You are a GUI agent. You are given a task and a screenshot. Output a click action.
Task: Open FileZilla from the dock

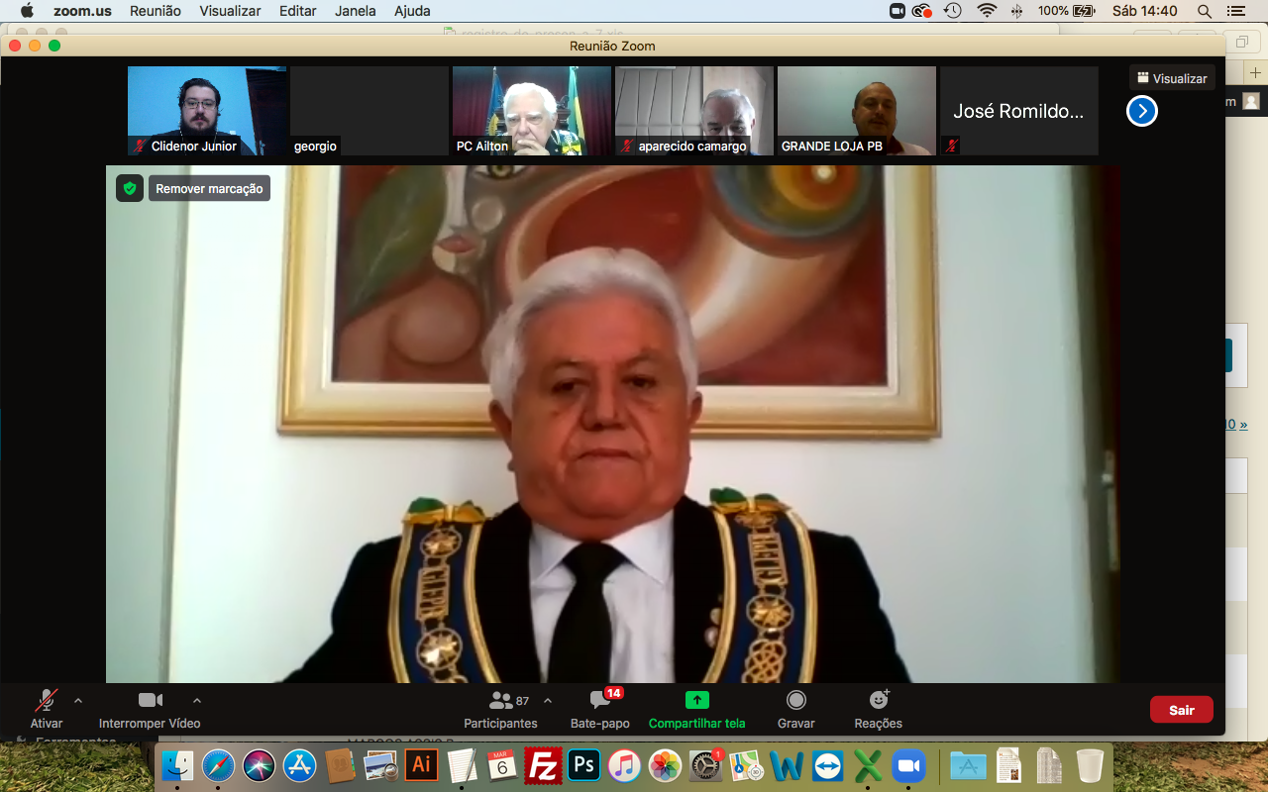[543, 765]
